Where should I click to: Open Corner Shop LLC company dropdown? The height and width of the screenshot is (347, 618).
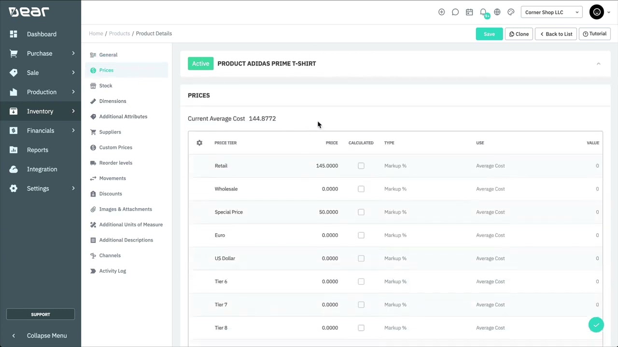(x=551, y=12)
